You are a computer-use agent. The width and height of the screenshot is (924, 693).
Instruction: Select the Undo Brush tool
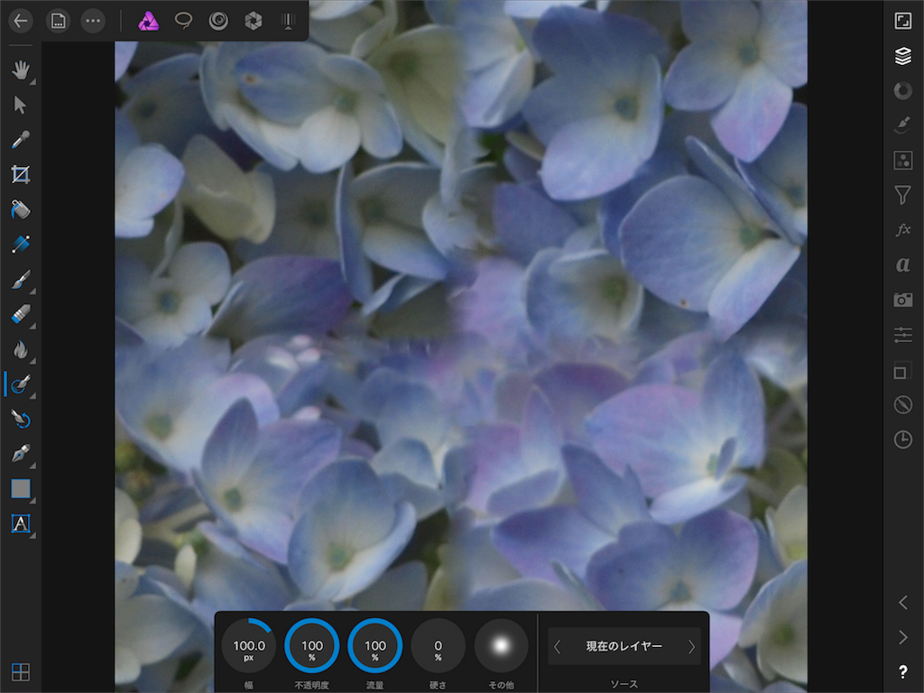pyautogui.click(x=21, y=419)
